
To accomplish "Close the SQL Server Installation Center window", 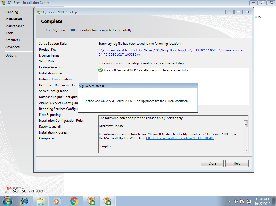I will pyautogui.click(x=271, y=3).
